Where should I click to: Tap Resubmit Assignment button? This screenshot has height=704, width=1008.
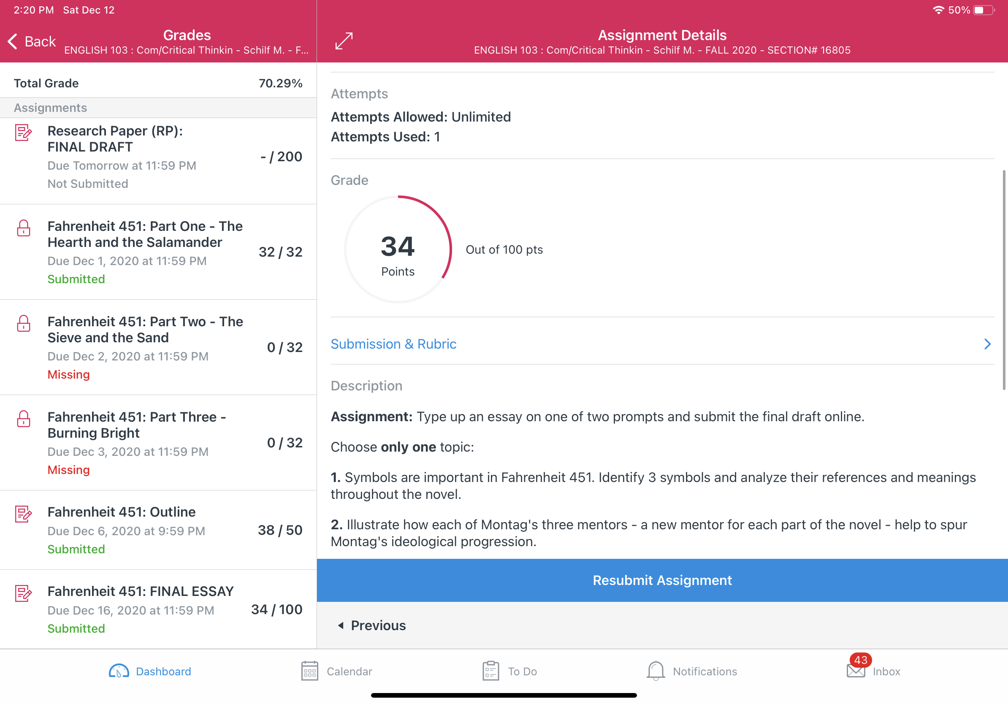click(662, 580)
